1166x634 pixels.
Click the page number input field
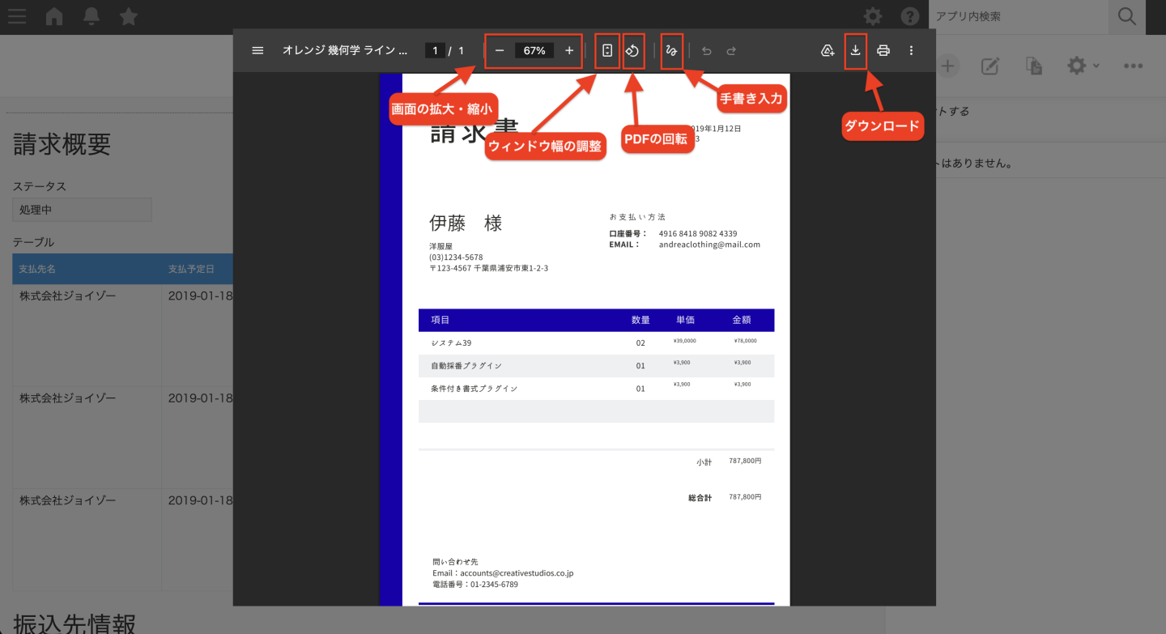(x=435, y=50)
